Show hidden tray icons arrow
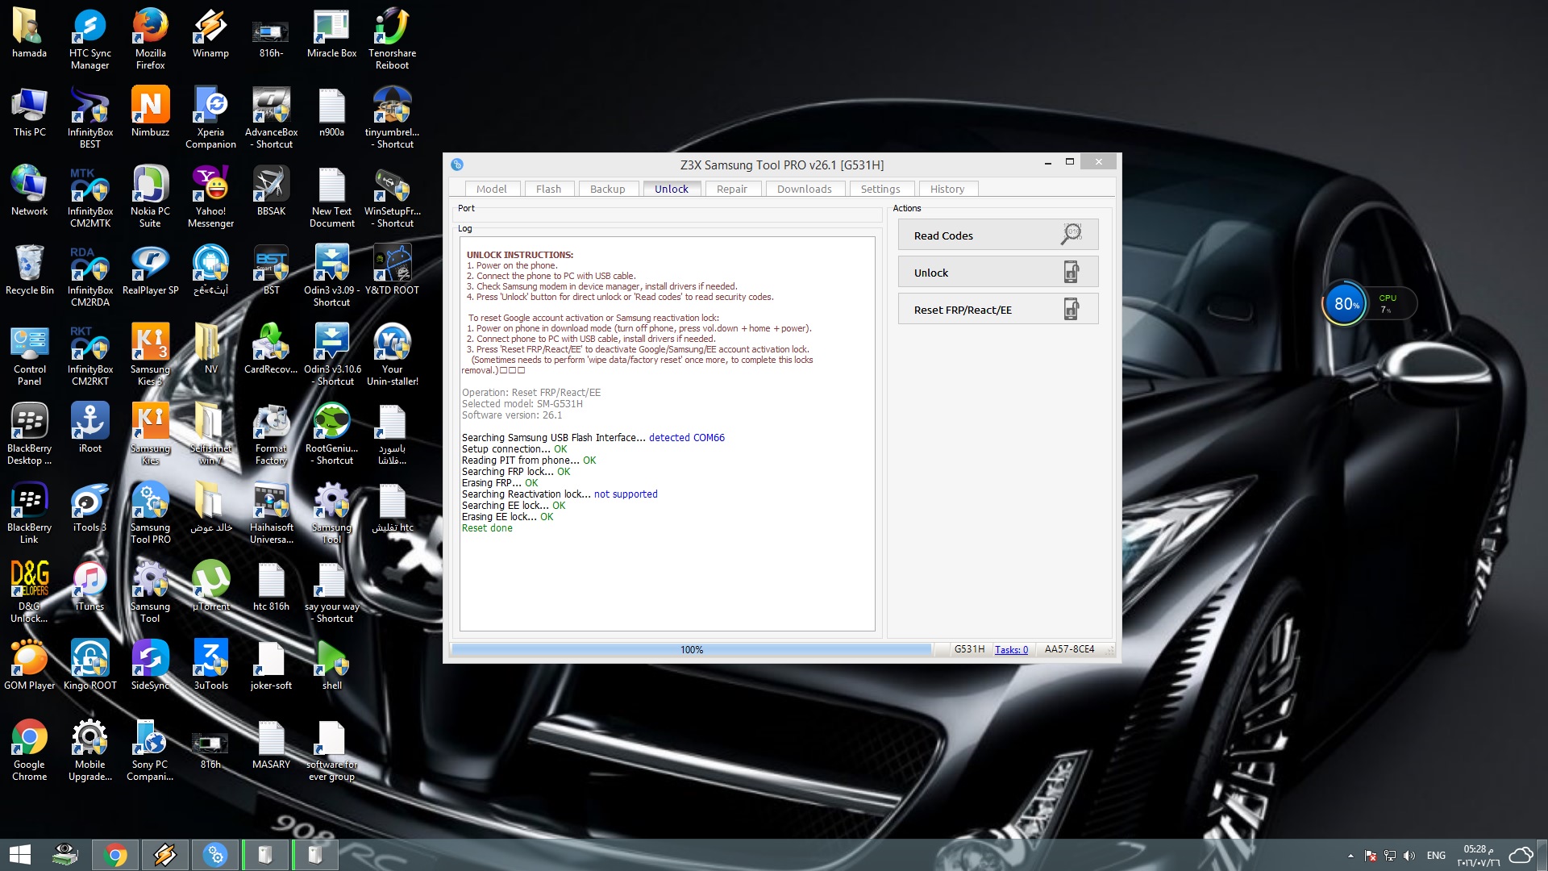This screenshot has width=1548, height=871. point(1350,856)
